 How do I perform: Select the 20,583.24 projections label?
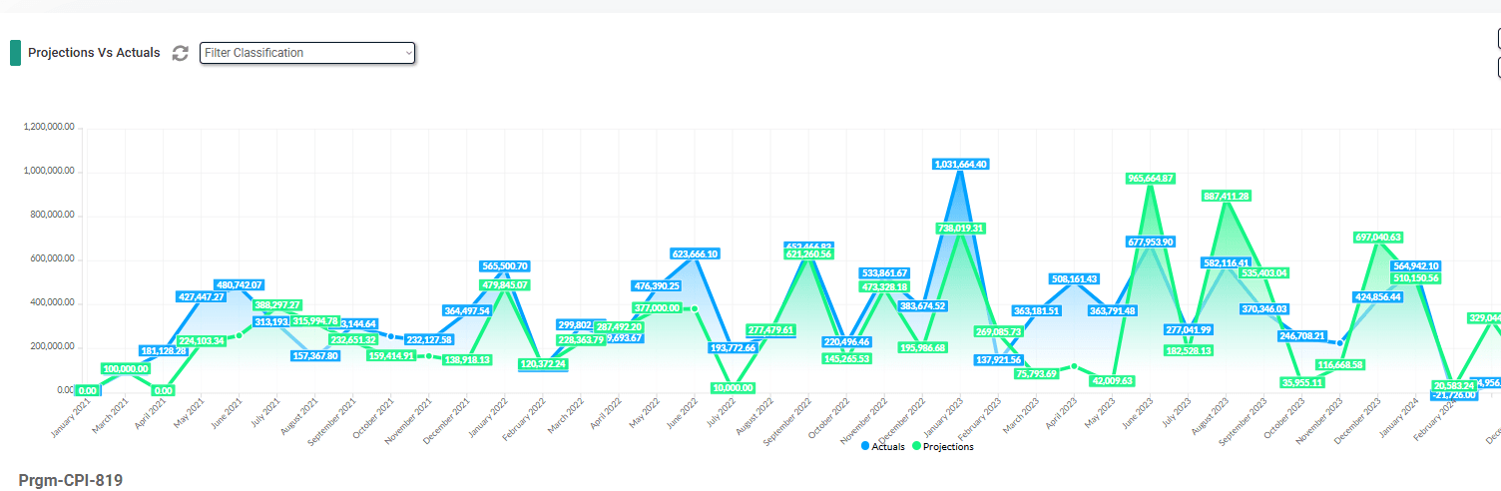[1454, 385]
